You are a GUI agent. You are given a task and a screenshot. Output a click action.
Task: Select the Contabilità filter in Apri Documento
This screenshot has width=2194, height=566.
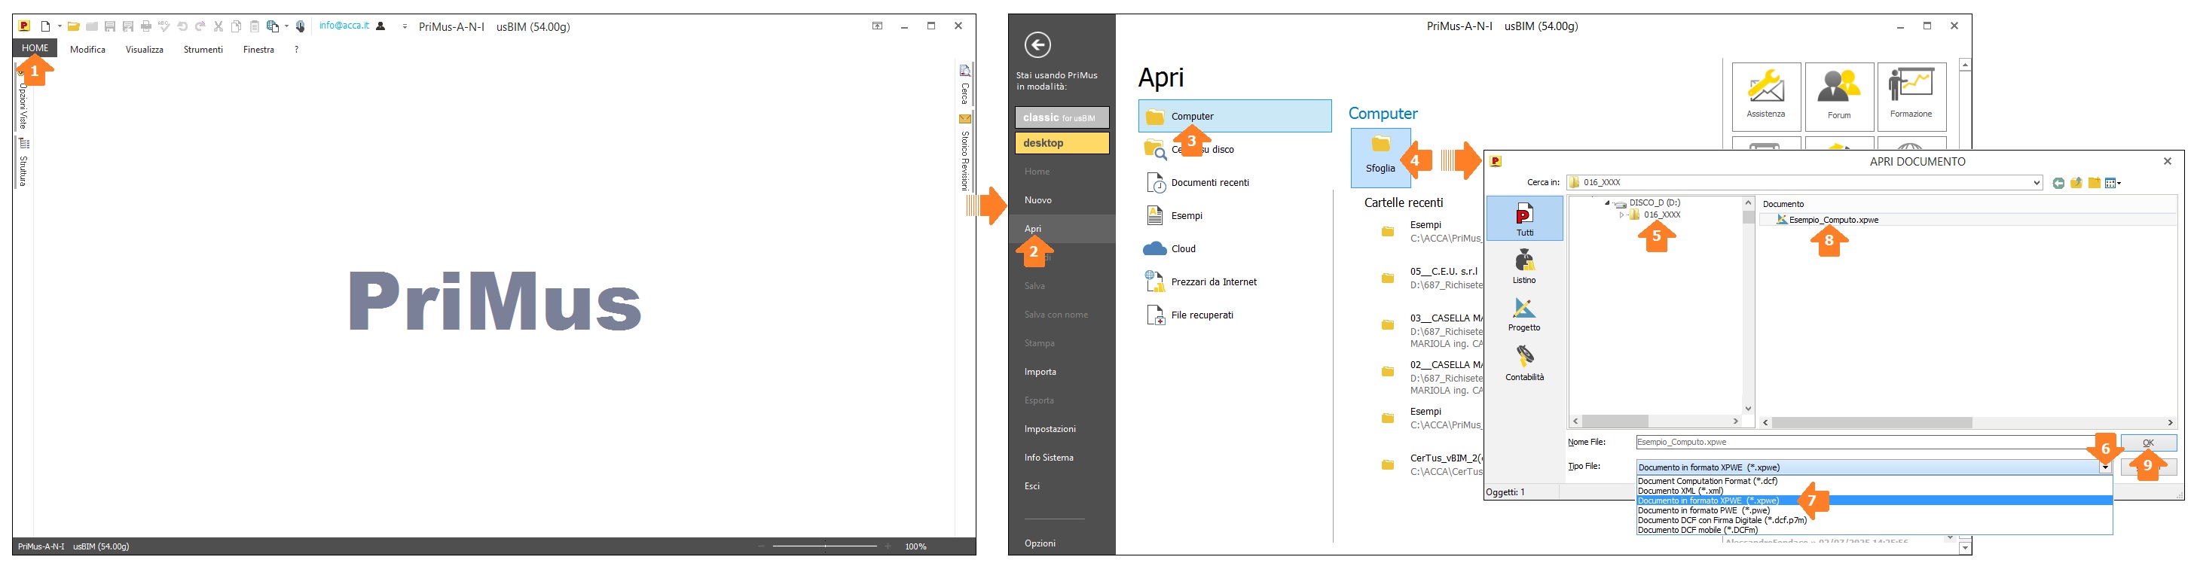[1524, 363]
